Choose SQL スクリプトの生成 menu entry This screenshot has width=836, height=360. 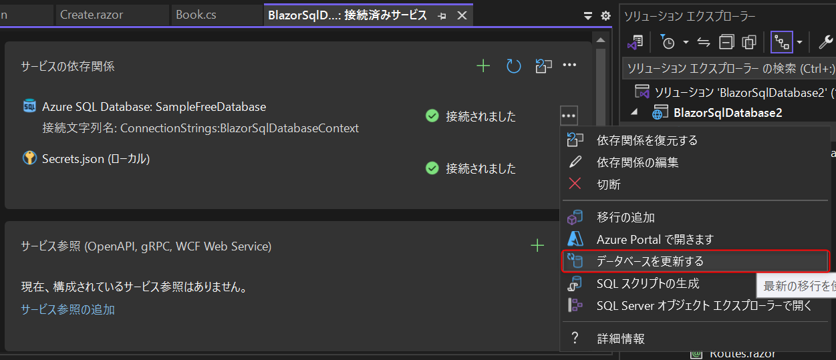pos(648,283)
